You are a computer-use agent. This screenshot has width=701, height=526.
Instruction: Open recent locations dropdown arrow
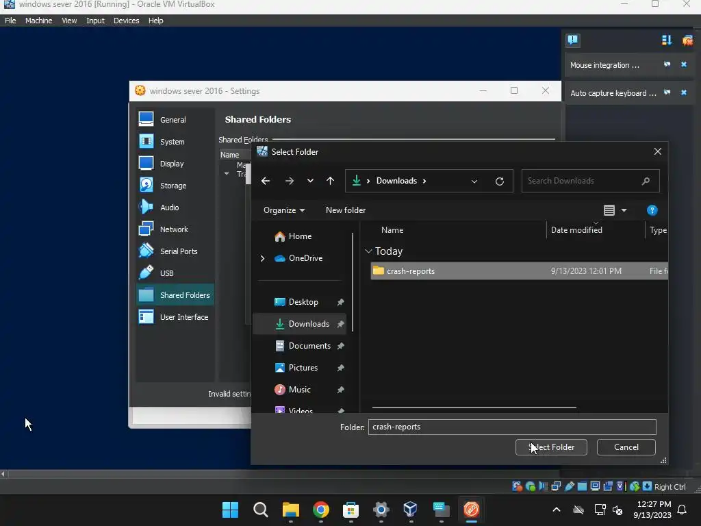(310, 181)
